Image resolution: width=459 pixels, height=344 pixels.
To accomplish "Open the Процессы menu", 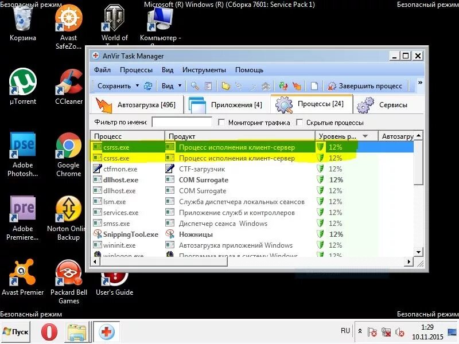I will [136, 70].
